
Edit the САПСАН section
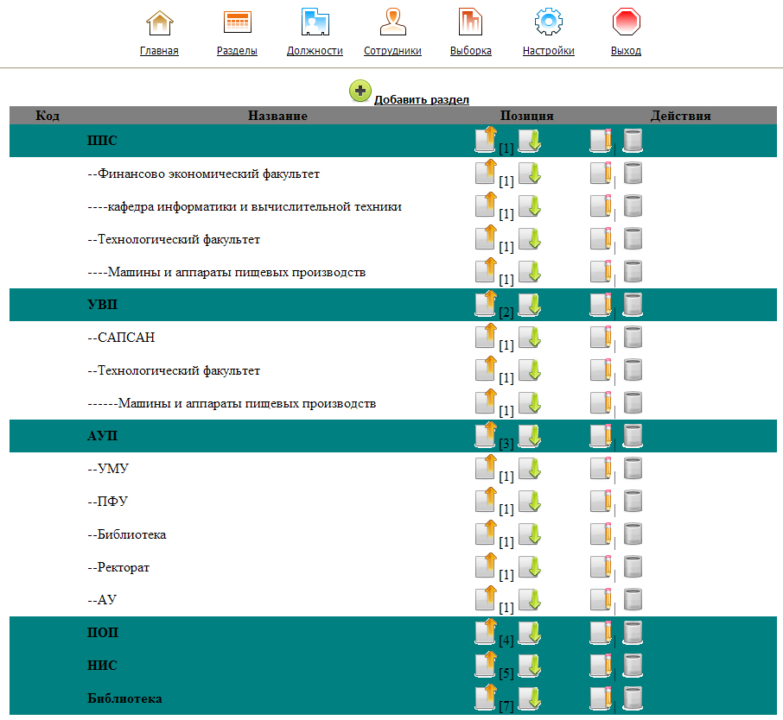(x=602, y=338)
